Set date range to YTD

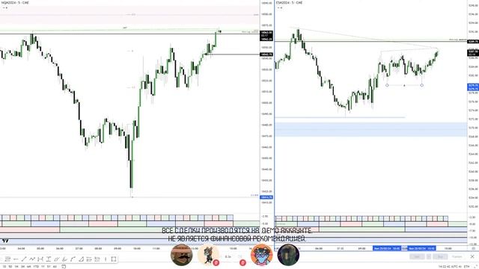click(36, 267)
